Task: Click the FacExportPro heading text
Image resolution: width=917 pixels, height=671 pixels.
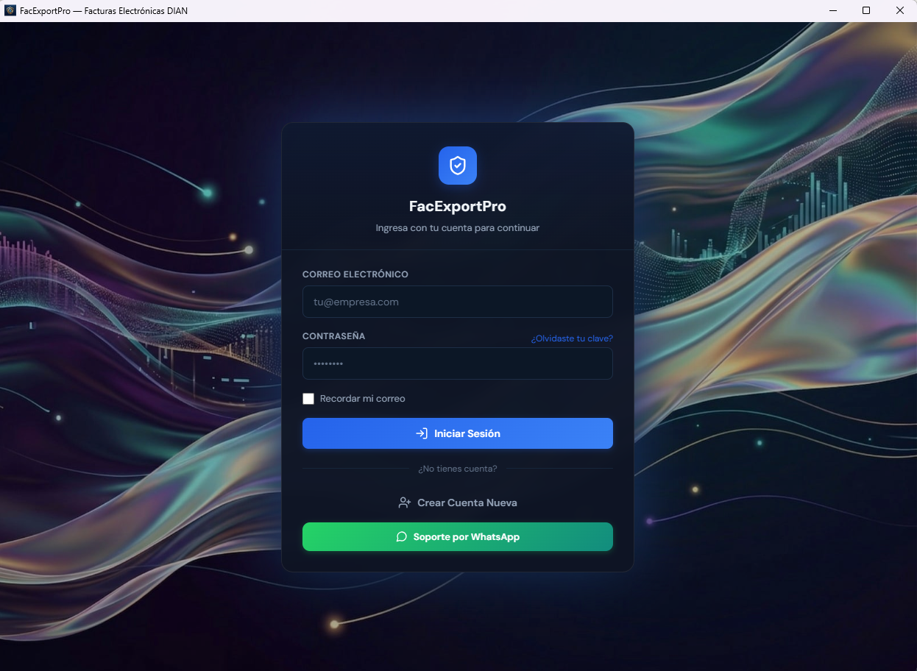Action: (457, 207)
